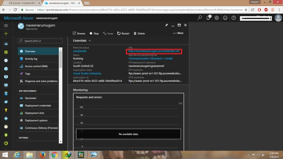Open Quickstart under App Deployment
Screen dimensions: 283x159
(38, 98)
